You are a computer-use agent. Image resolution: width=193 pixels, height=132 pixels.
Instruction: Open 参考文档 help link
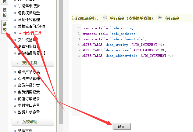pos(25,130)
